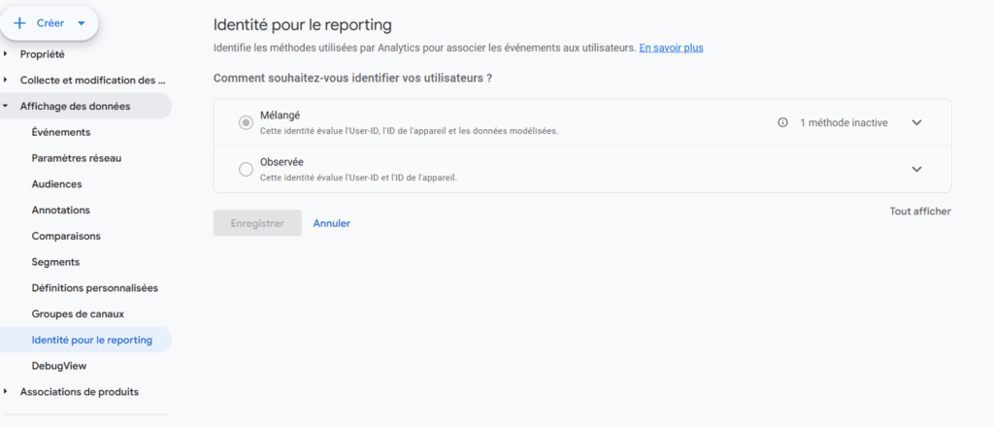Open Événements in the sidebar
994x427 pixels.
point(61,132)
